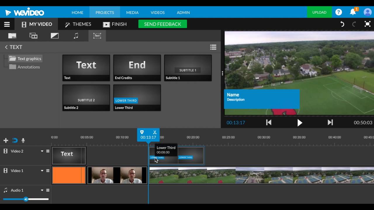Image resolution: width=374 pixels, height=210 pixels.
Task: Expand the Video 2 track dropdown arrow
Action: click(x=42, y=151)
